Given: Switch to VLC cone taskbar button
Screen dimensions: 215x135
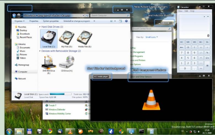Looking at the screenshot, I should point(70,131).
